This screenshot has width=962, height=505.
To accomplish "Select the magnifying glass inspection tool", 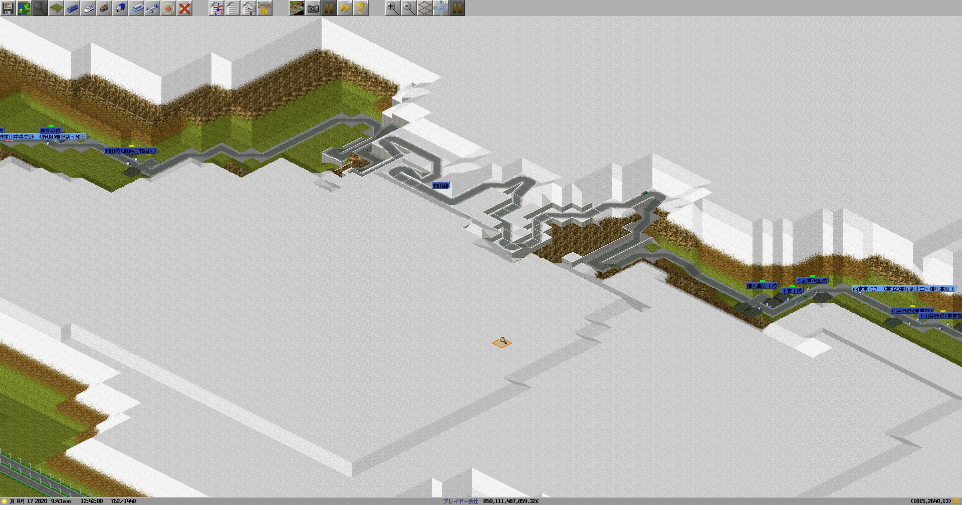I will 40,8.
